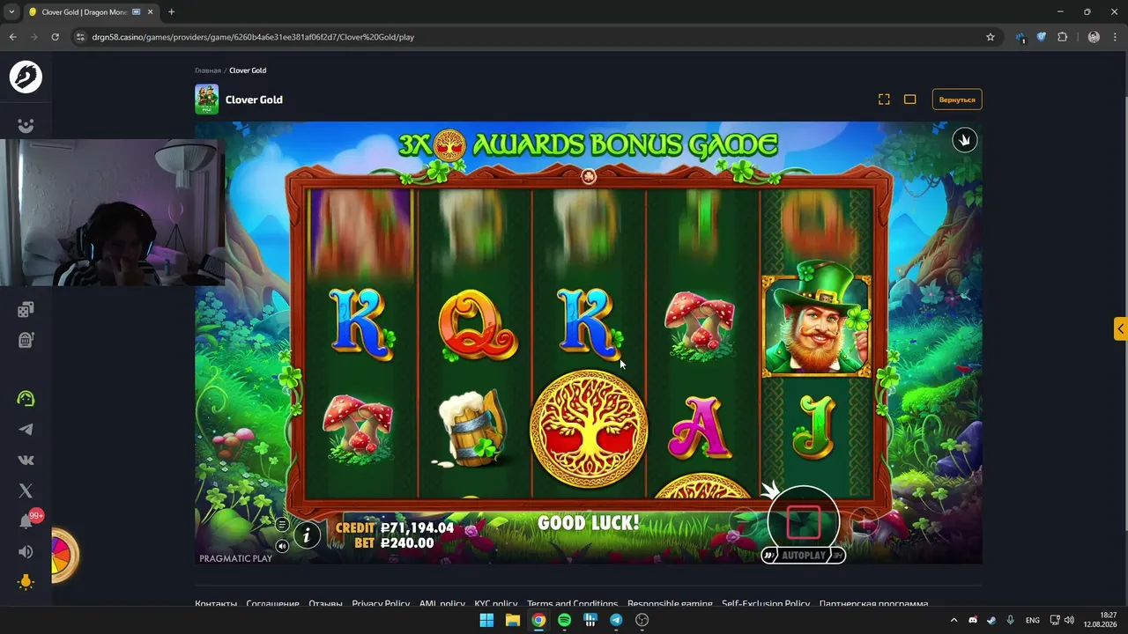
Task: Open the KYC policy link
Action: pyautogui.click(x=496, y=604)
